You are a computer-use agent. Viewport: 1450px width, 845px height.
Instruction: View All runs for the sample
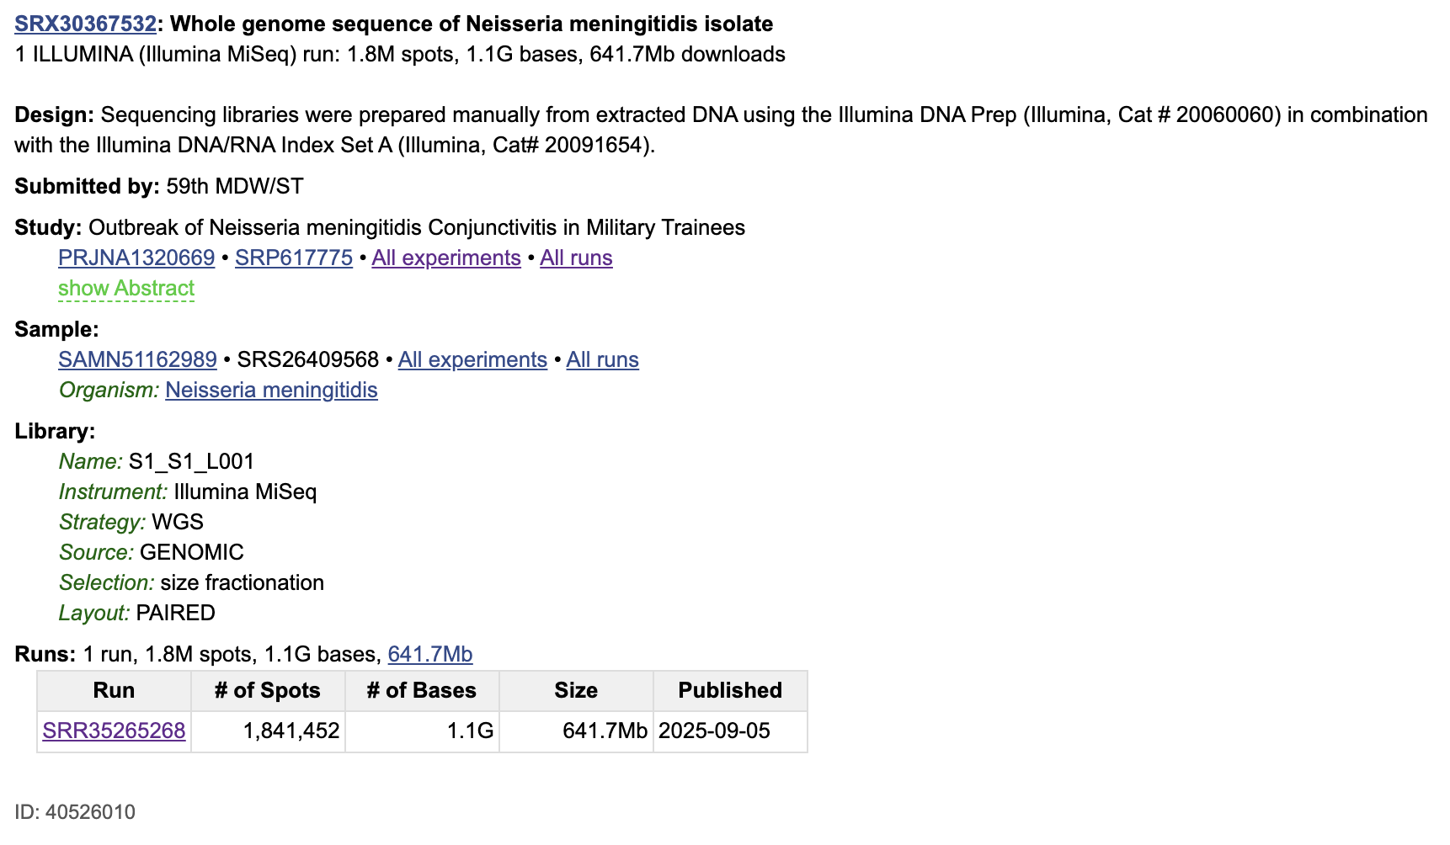tap(602, 359)
